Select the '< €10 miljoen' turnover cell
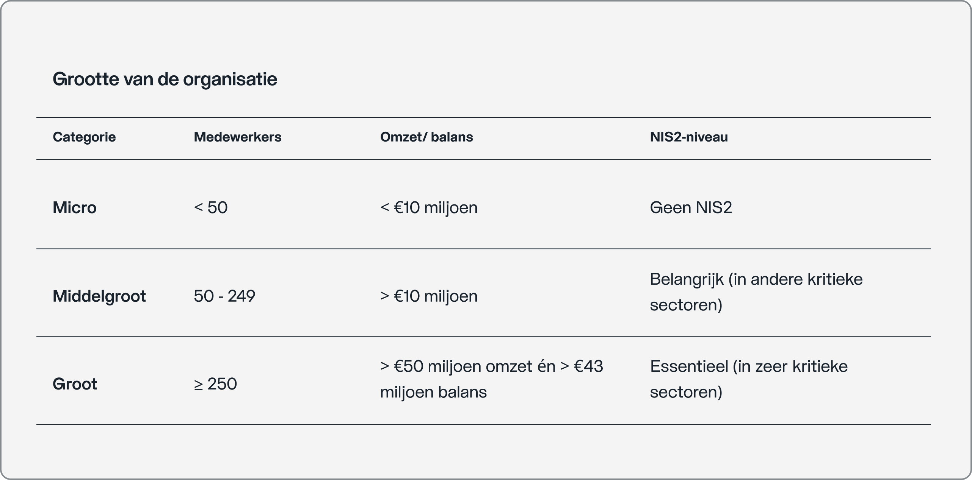The height and width of the screenshot is (480, 972). tap(429, 207)
